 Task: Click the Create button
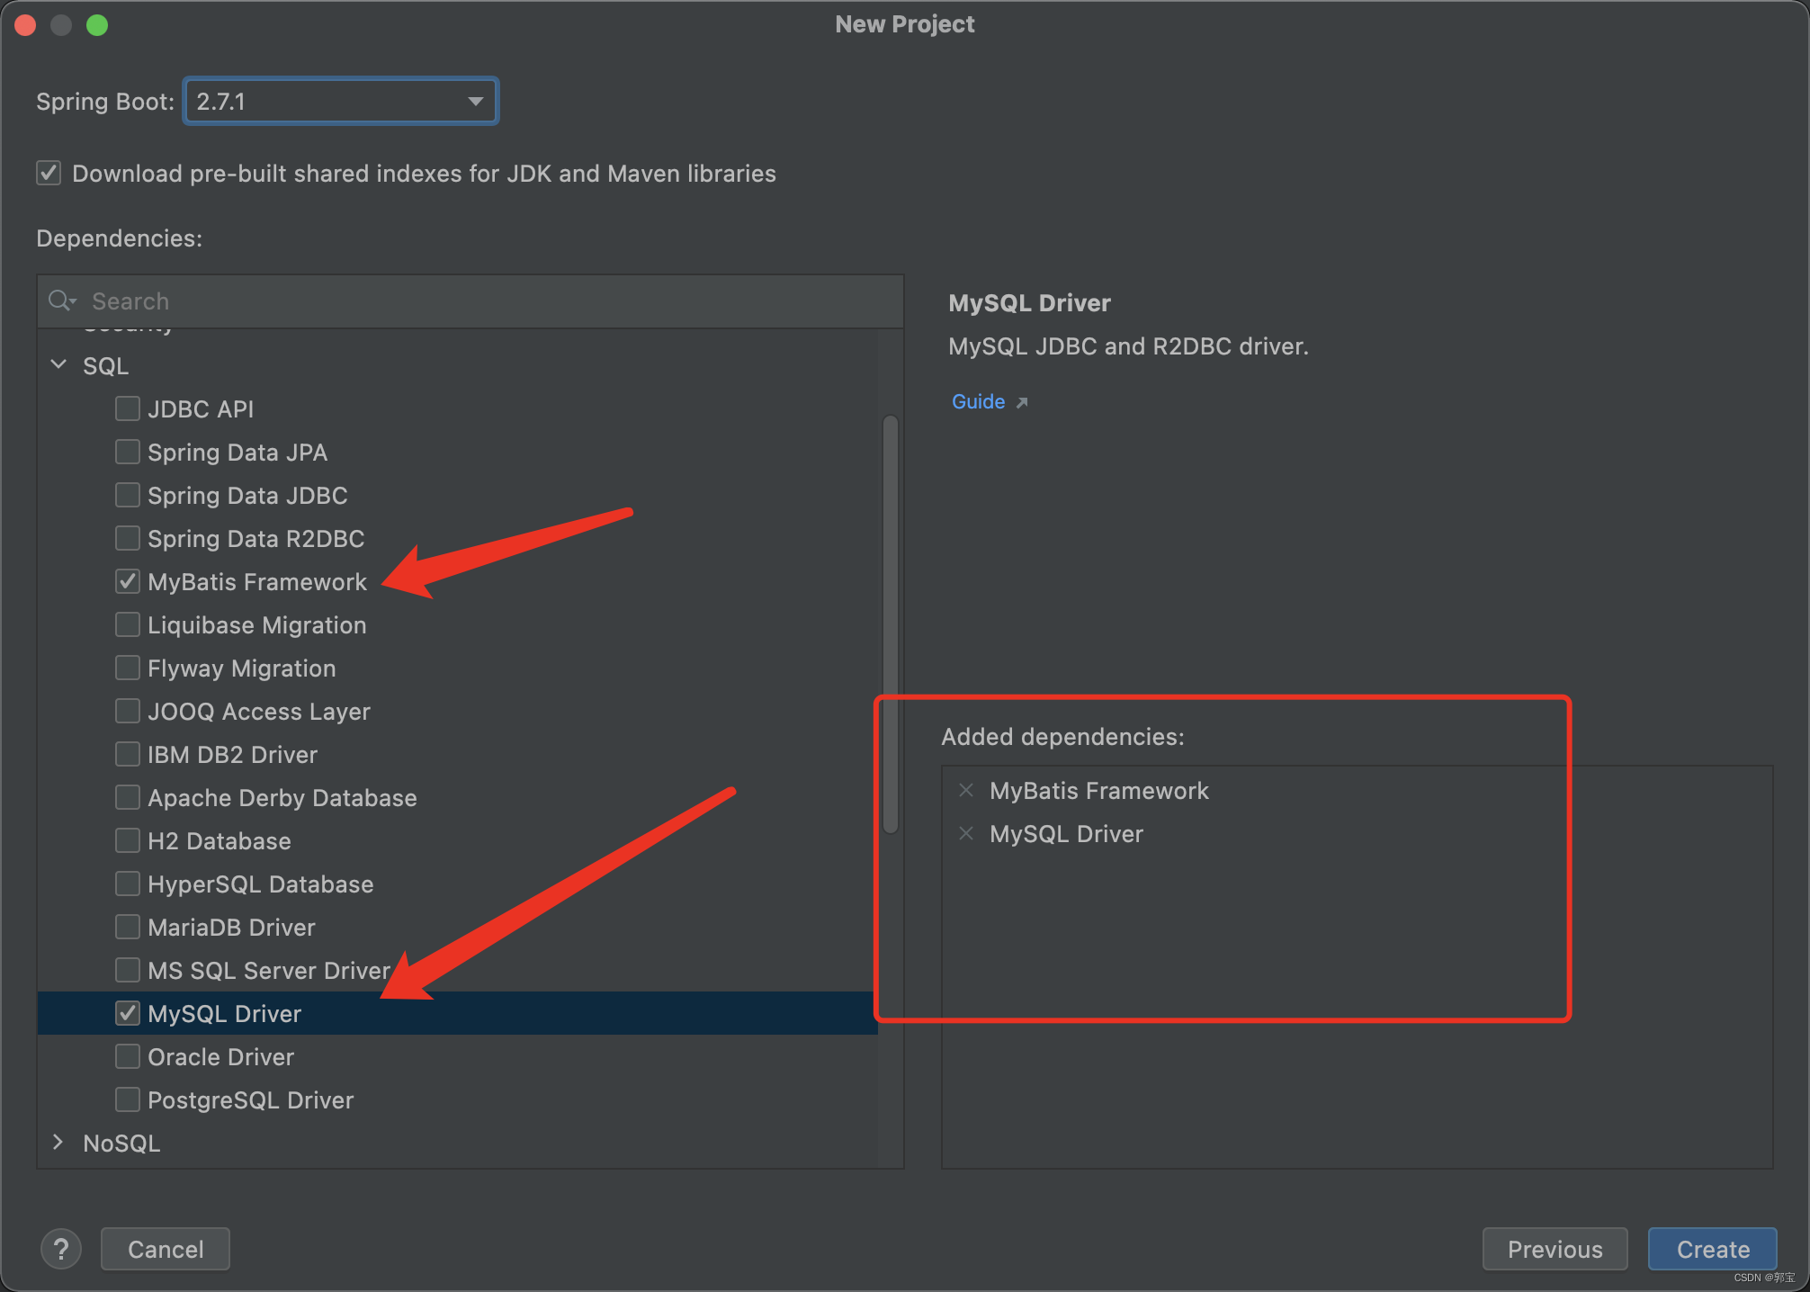[1711, 1249]
